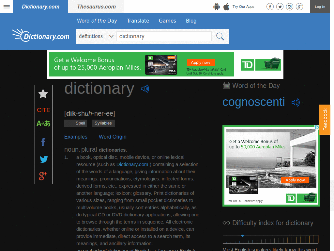
Task: Toggle the Spell pronunciation button
Action: point(76,123)
